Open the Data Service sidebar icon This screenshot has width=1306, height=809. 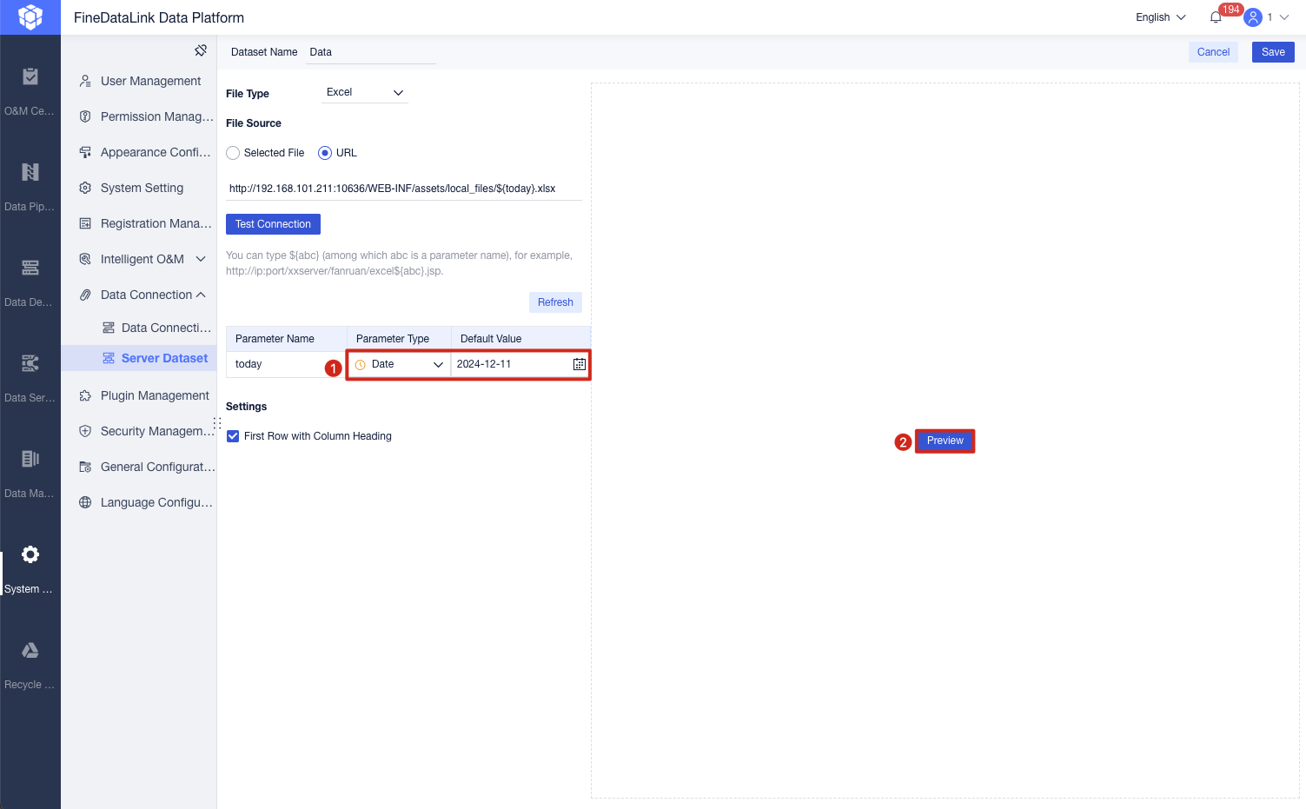point(30,363)
